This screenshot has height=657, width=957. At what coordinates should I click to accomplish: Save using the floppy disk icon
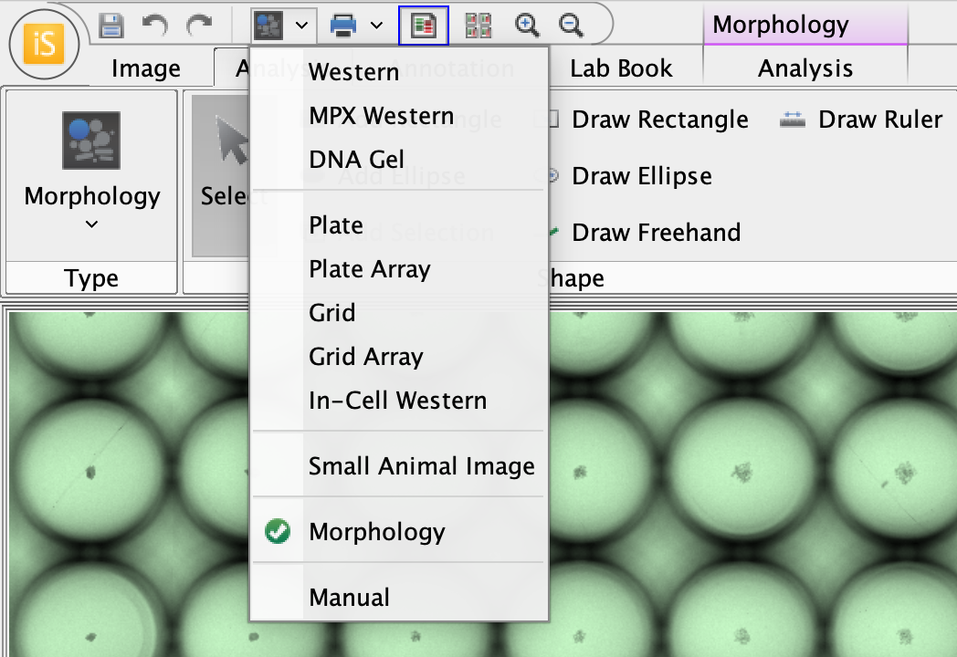pos(111,26)
